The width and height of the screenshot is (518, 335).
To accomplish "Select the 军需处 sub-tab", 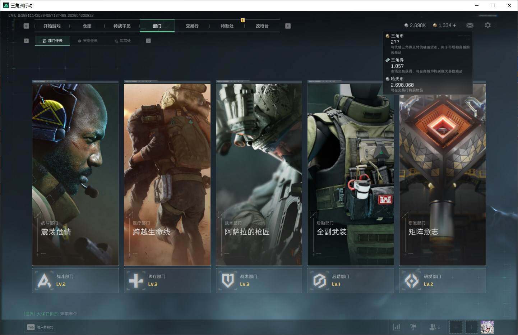I will [123, 41].
